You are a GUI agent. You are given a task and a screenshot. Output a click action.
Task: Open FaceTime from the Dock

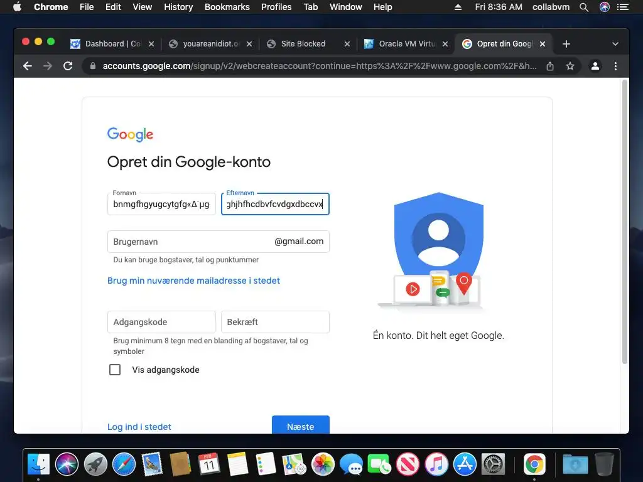click(379, 464)
